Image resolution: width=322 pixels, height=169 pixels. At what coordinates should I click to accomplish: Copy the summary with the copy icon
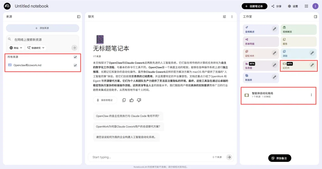pyautogui.click(x=124, y=100)
